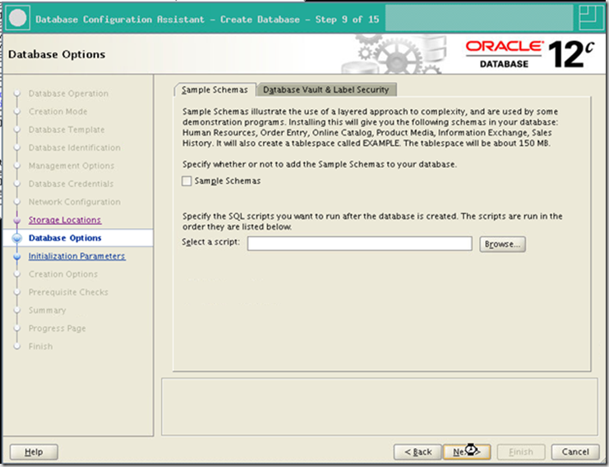Click the Creation Mode step label
This screenshot has width=609, height=467.
pyautogui.click(x=58, y=112)
